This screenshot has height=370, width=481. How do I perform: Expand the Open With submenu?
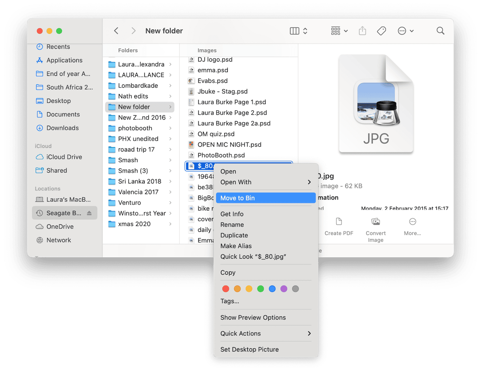point(266,182)
